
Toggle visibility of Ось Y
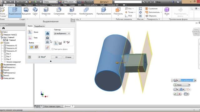(5, 56)
